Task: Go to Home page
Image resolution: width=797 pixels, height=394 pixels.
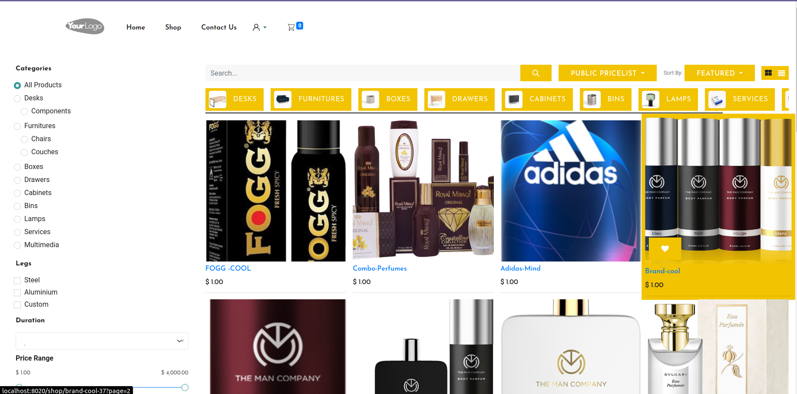Action: [136, 27]
